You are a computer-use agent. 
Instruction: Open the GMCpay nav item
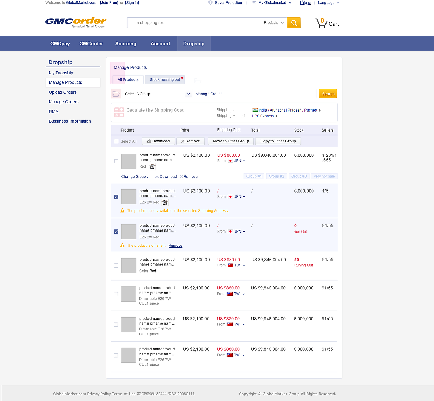(x=60, y=44)
